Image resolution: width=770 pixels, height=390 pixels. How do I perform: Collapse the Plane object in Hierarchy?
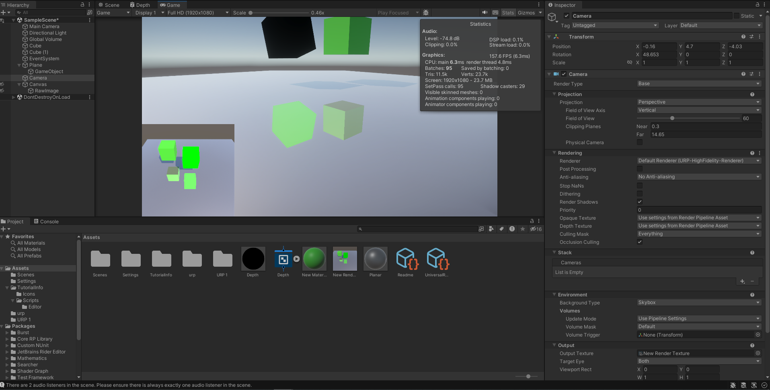click(x=19, y=65)
